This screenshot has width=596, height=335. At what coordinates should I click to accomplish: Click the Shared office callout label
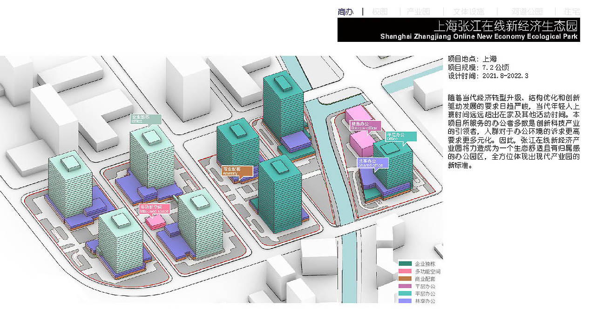[372, 163]
